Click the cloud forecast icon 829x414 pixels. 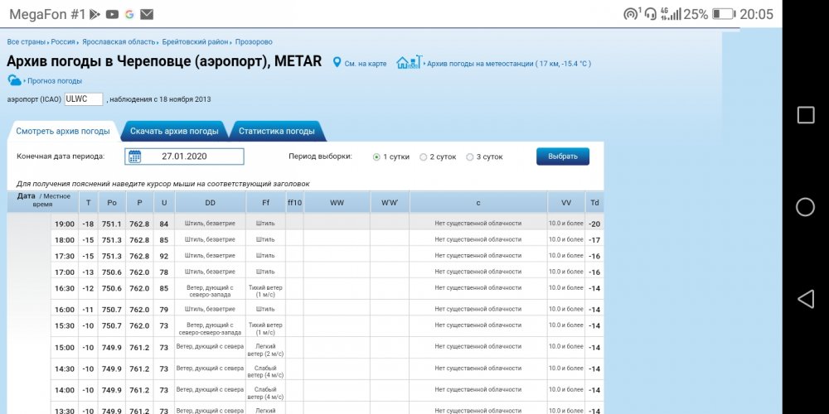click(x=15, y=80)
